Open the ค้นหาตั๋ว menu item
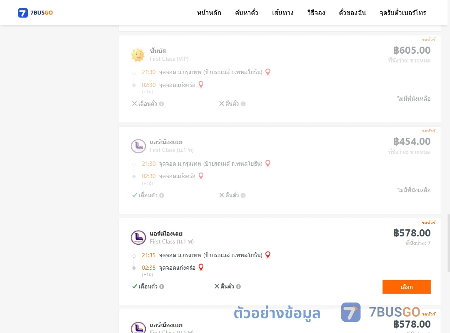 click(247, 12)
